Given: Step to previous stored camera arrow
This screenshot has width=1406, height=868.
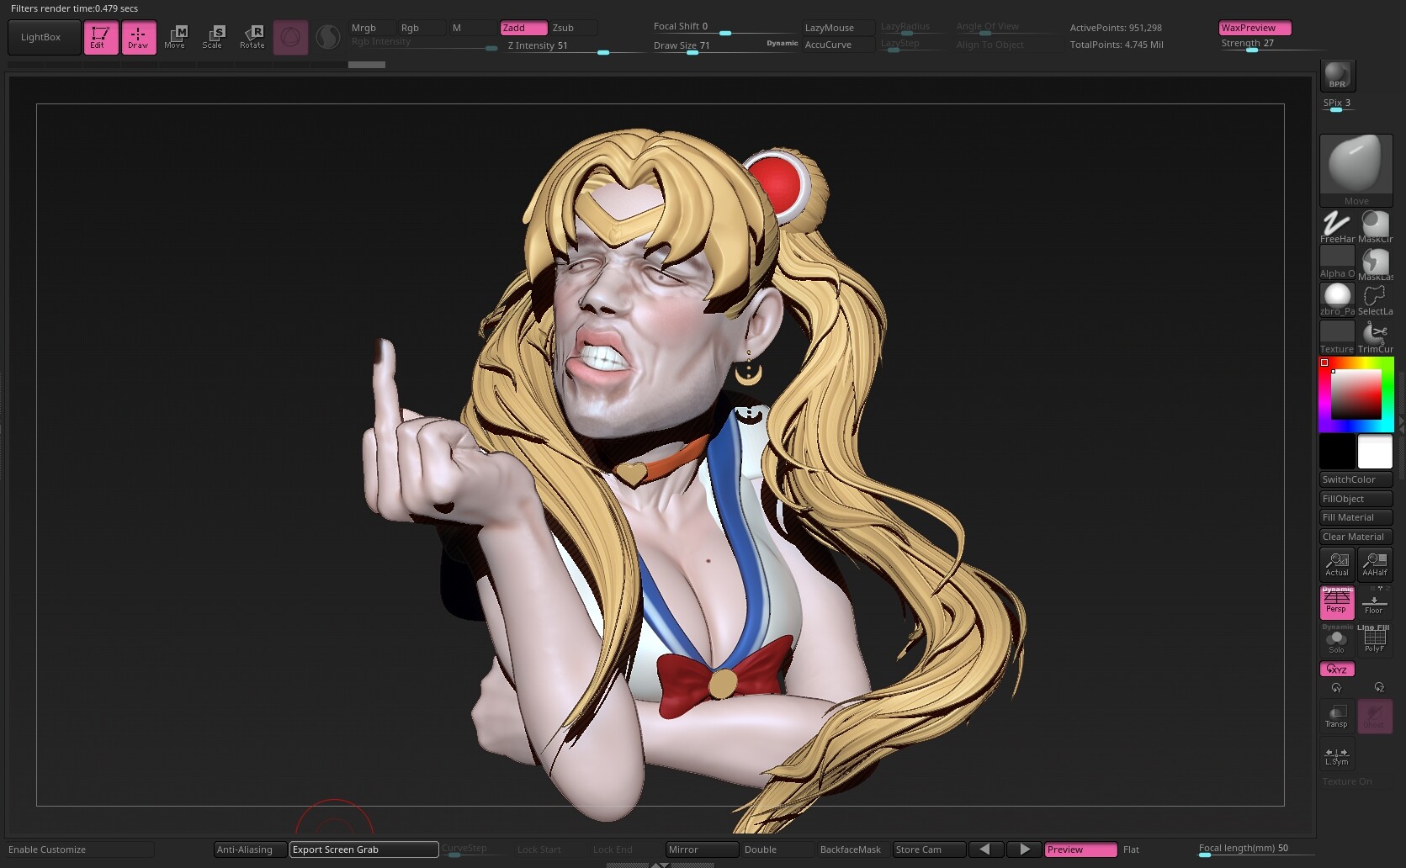Looking at the screenshot, I should (x=985, y=849).
